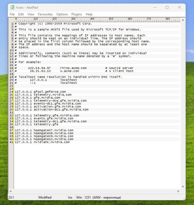The width and height of the screenshot is (194, 205).
Task: Place cursor on the nvidiahk.nvidia.com line
Action: [x=51, y=142]
